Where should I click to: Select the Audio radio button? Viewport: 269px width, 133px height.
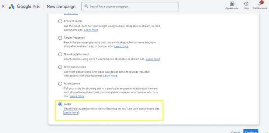(60, 104)
